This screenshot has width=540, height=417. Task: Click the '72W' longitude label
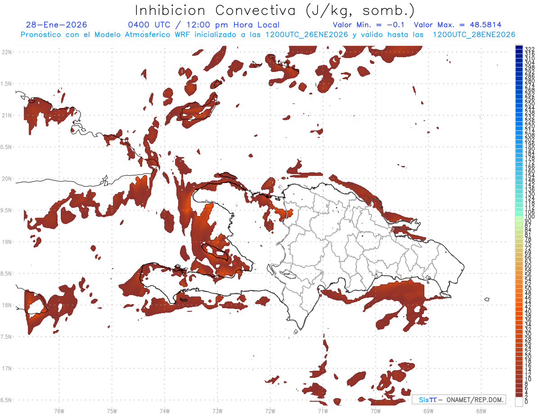point(270,411)
